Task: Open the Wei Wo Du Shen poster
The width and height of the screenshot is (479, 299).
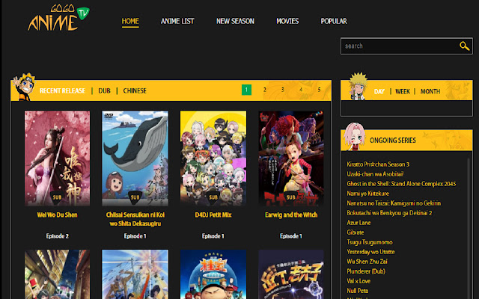Action: point(57,158)
